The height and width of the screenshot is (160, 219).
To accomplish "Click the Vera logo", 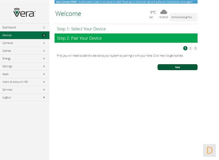I will (x=24, y=13).
